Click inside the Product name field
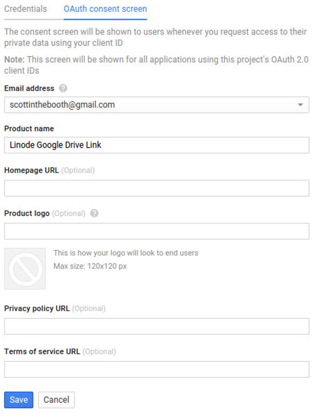317x418 pixels. [x=155, y=145]
